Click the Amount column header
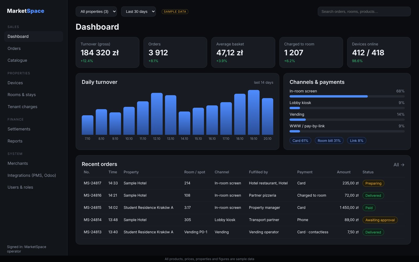419x262 pixels. (x=344, y=172)
